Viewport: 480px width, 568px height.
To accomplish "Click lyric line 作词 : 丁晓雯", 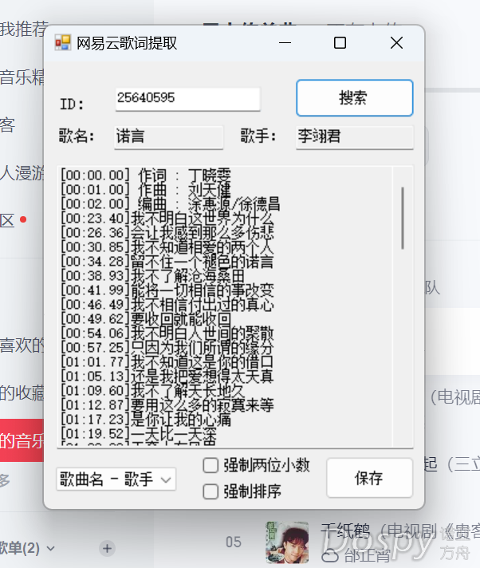I will pyautogui.click(x=146, y=176).
